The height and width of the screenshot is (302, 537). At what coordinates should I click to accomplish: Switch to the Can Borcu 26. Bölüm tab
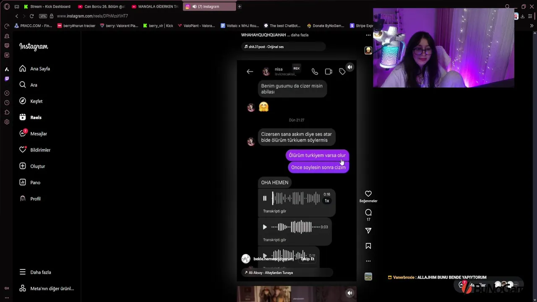tap(102, 6)
